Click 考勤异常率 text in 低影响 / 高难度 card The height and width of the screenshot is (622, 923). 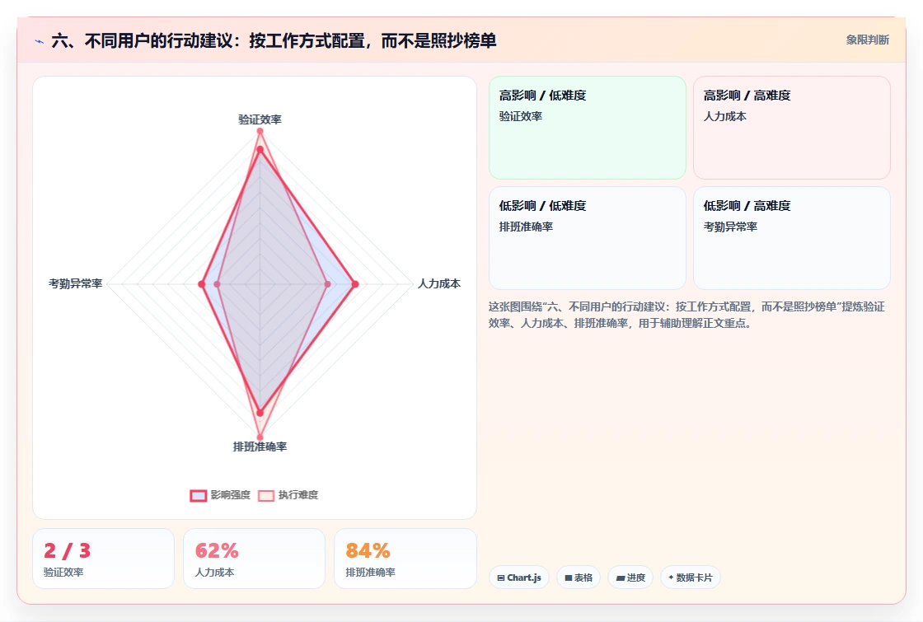click(730, 227)
